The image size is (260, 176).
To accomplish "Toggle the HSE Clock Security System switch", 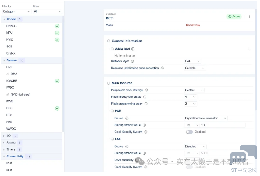I will tap(189, 132).
